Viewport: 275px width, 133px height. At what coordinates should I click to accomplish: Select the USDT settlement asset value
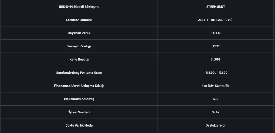click(x=215, y=46)
